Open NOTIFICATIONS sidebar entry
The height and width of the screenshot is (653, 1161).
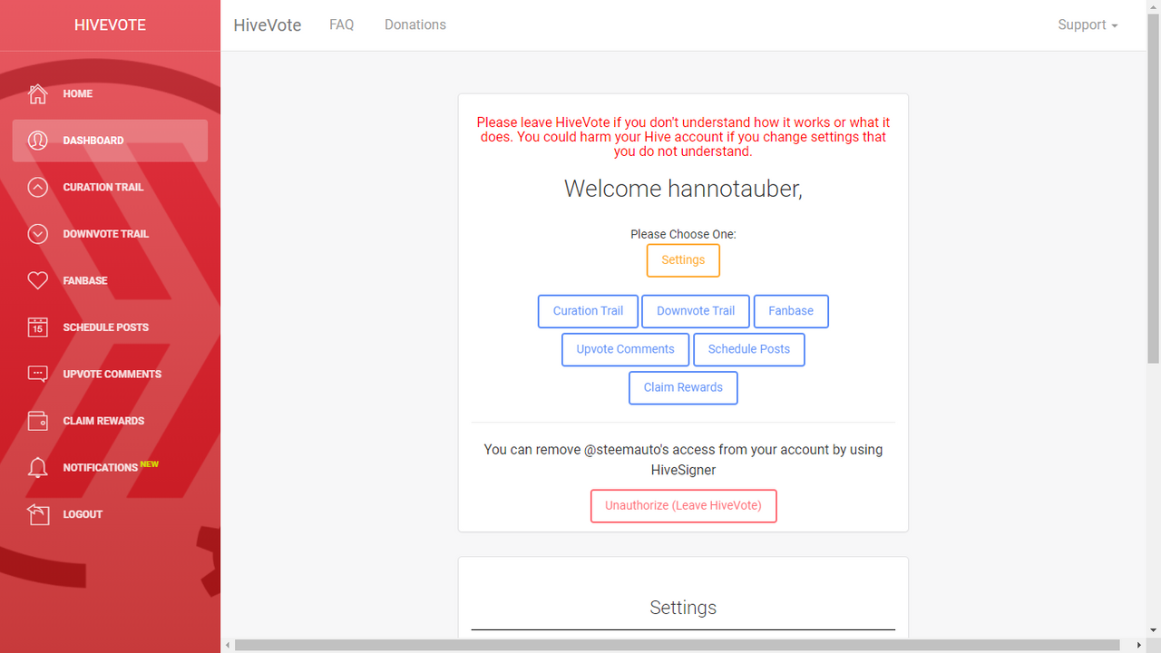pyautogui.click(x=110, y=468)
